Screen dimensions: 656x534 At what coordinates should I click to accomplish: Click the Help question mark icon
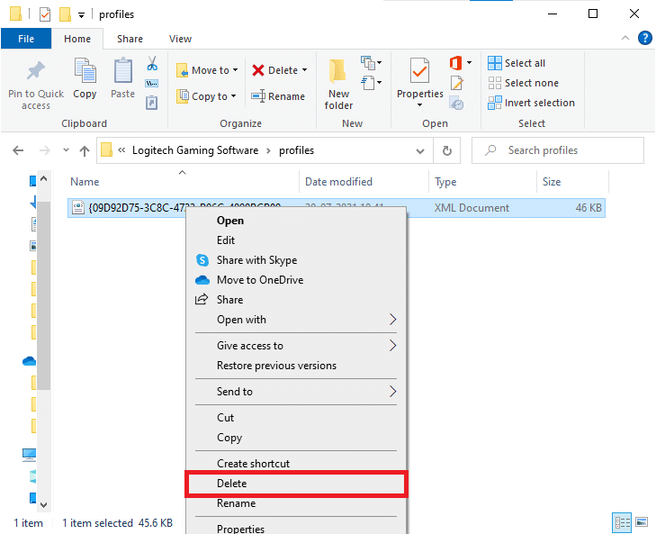click(x=644, y=38)
